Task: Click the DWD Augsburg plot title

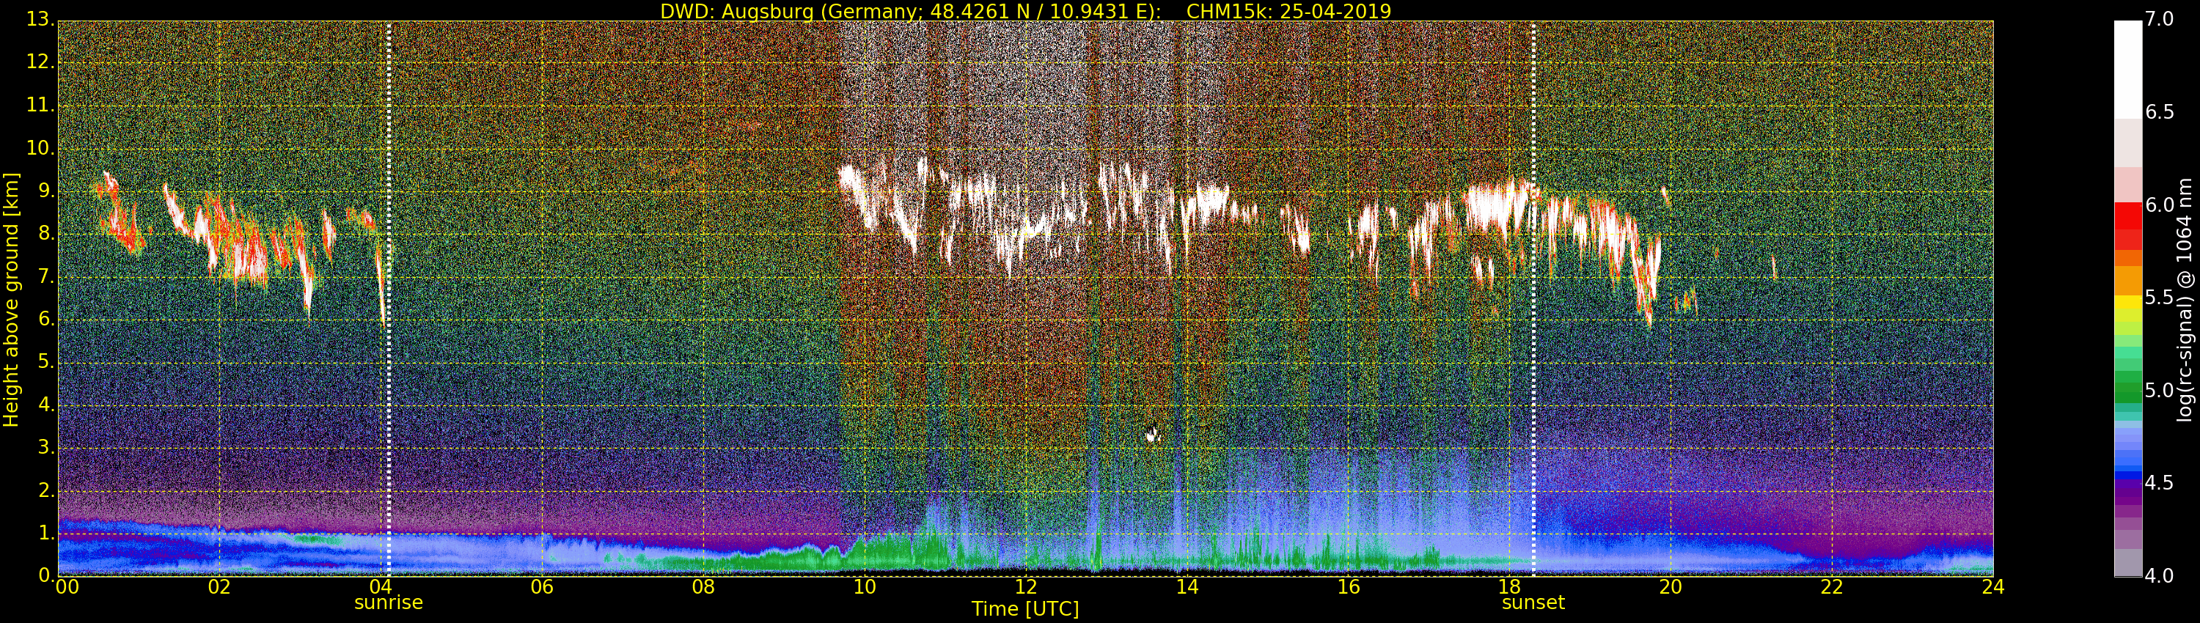Action: click(1025, 11)
